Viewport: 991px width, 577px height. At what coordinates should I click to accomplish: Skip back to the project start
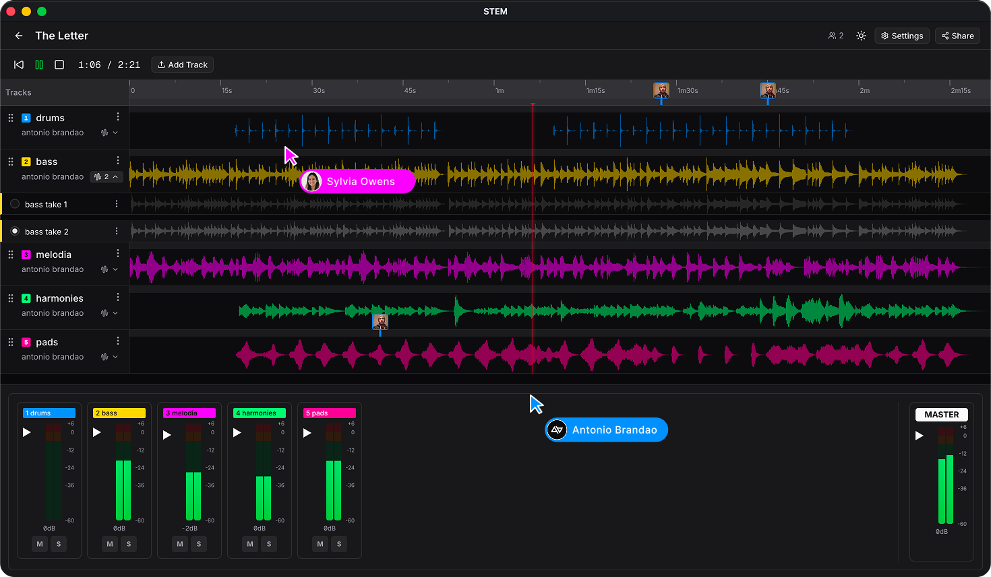18,64
